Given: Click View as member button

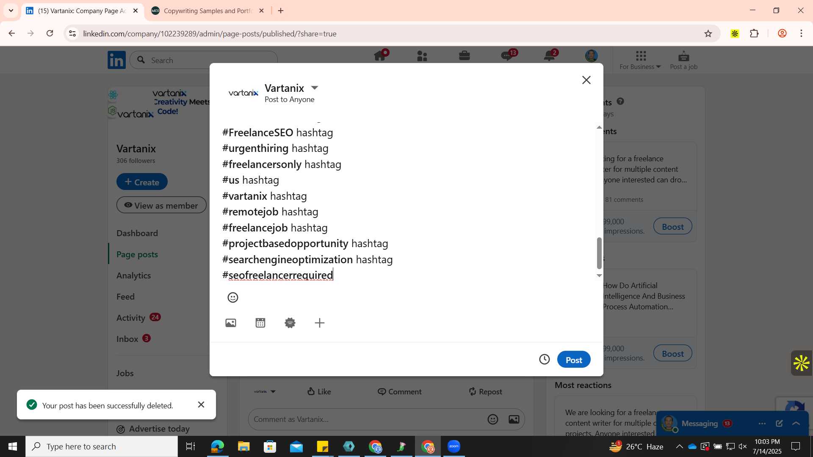Looking at the screenshot, I should click(x=161, y=205).
